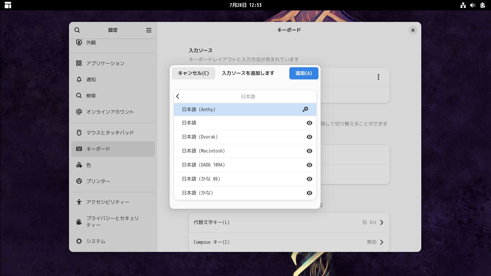The height and width of the screenshot is (276, 491).
Task: Select マウスとタッチパッド in the settings sidebar
Action: coord(113,133)
